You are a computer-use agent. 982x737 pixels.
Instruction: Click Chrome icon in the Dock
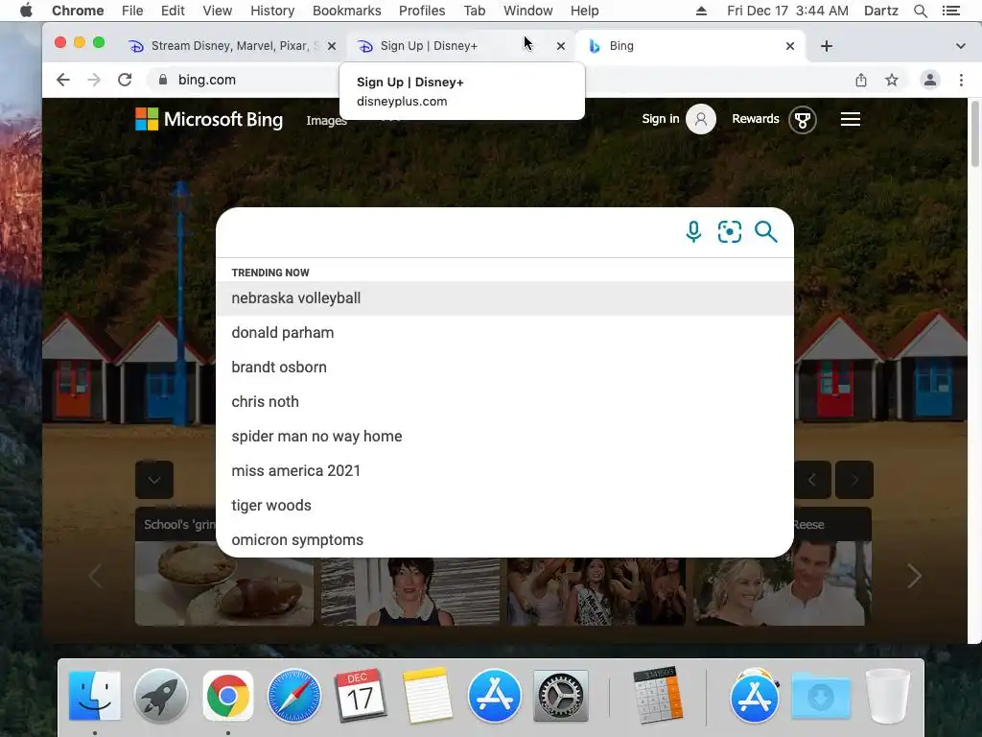click(228, 696)
